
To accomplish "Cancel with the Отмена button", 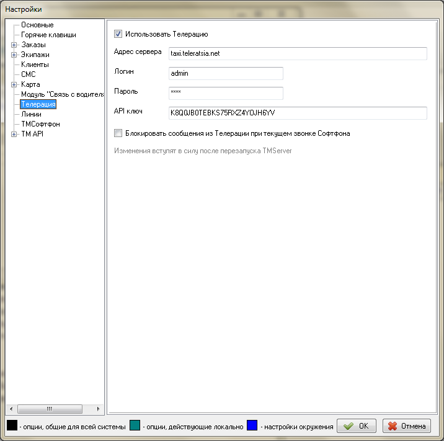I will tap(406, 425).
